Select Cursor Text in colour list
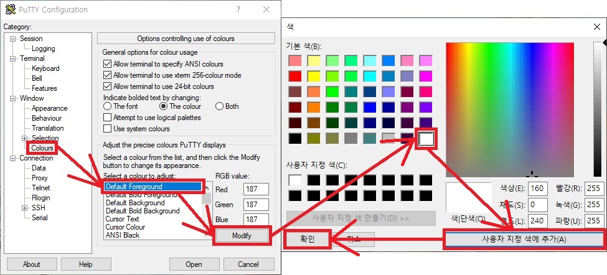This screenshot has width=607, height=275. (122, 219)
